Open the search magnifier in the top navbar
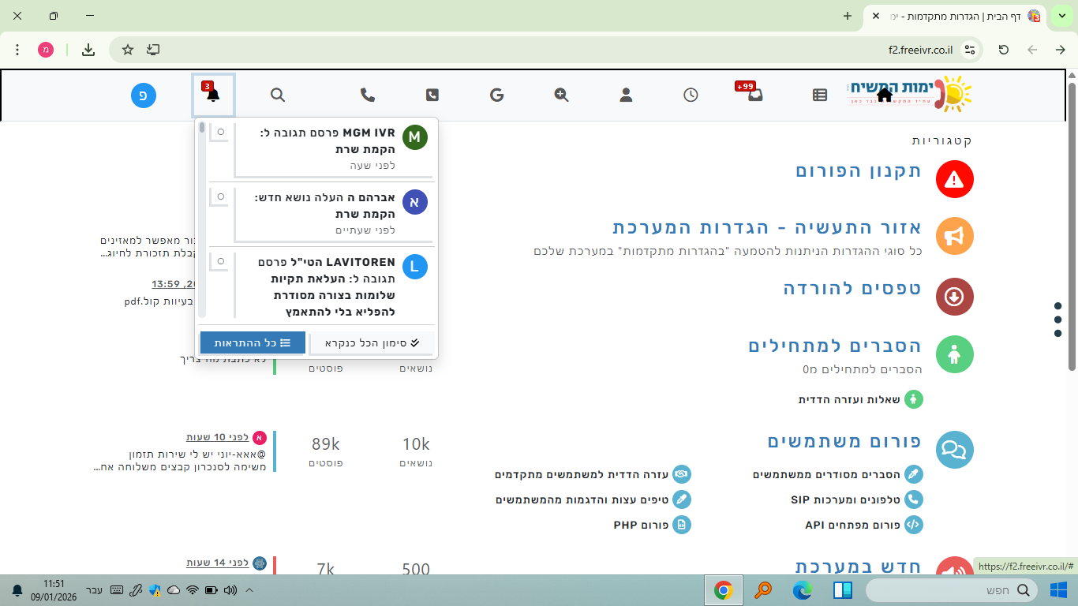 [278, 95]
